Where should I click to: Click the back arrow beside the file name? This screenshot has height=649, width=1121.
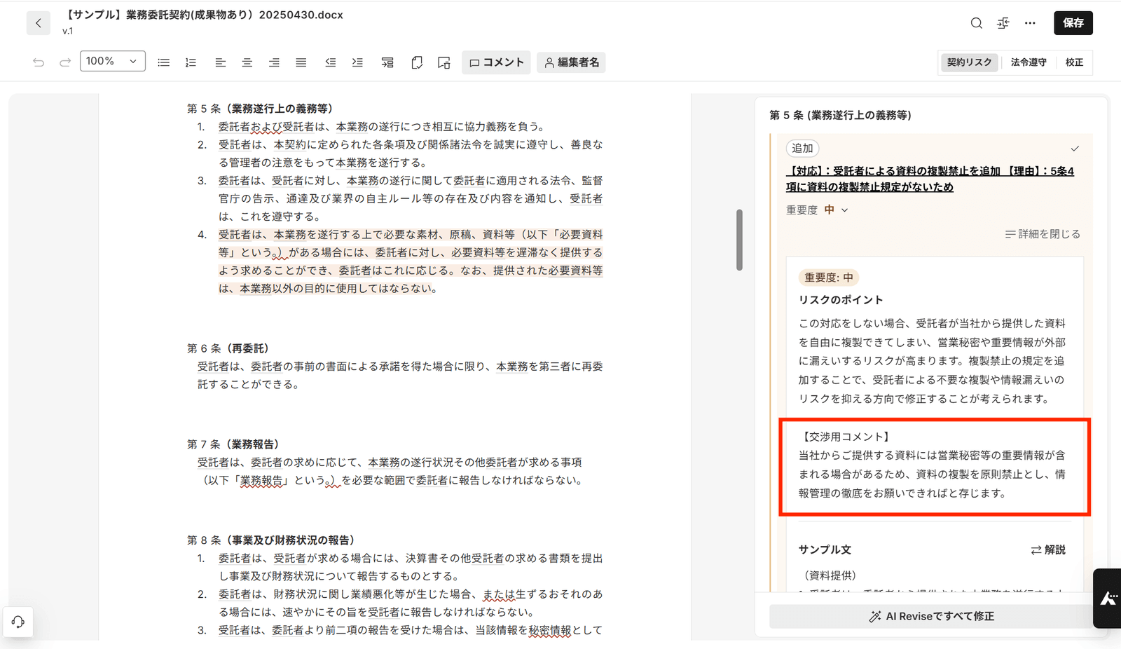39,23
